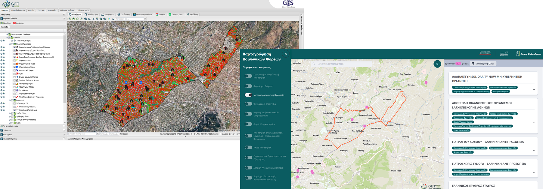Click the Google logo tab icon in GIS toolbar
Image resolution: width=543 pixels, height=189 pixels.
coord(157,14)
